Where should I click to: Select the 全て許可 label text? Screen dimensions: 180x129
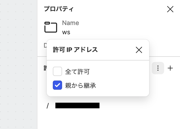click(x=77, y=72)
